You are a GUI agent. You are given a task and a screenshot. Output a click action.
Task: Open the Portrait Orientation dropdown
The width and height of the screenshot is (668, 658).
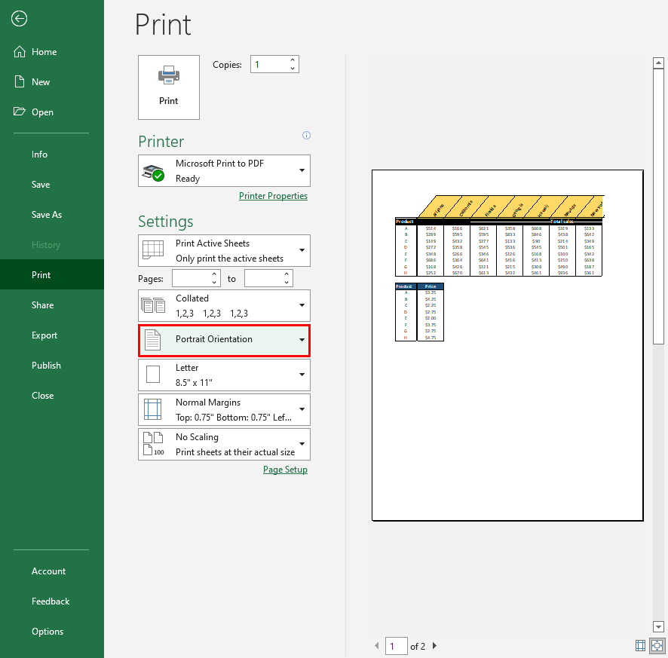pyautogui.click(x=224, y=340)
